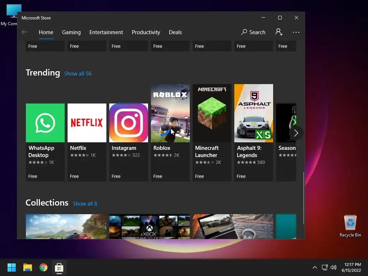The height and width of the screenshot is (276, 368).
Task: Click the Show all 8 collections link
Action: click(x=85, y=204)
